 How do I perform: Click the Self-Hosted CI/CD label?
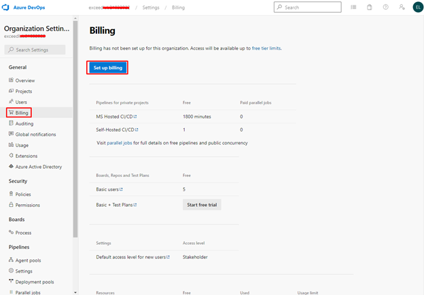click(115, 130)
